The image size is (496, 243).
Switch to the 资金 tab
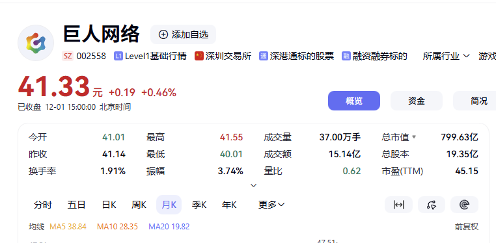tap(417, 101)
